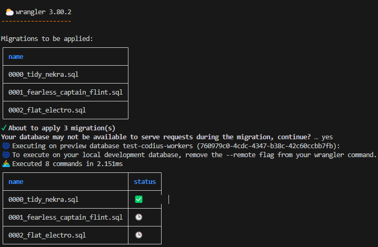
Task: Click the swirl icon before 'Executing on preview'
Action: point(6,146)
